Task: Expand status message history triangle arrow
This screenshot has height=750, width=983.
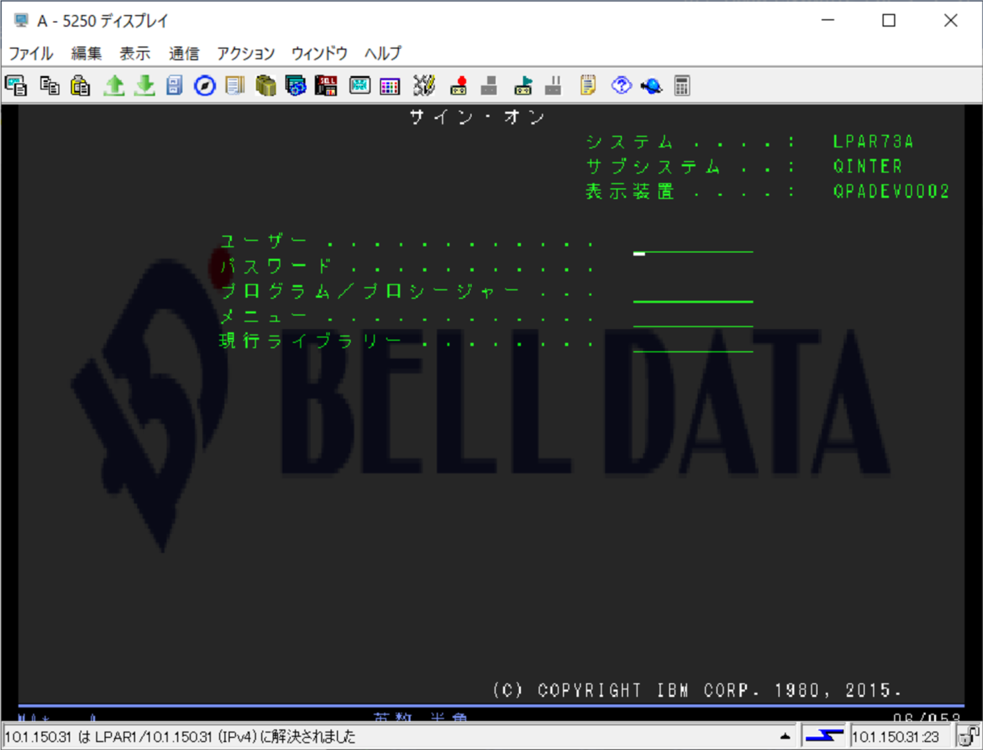Action: (x=785, y=736)
